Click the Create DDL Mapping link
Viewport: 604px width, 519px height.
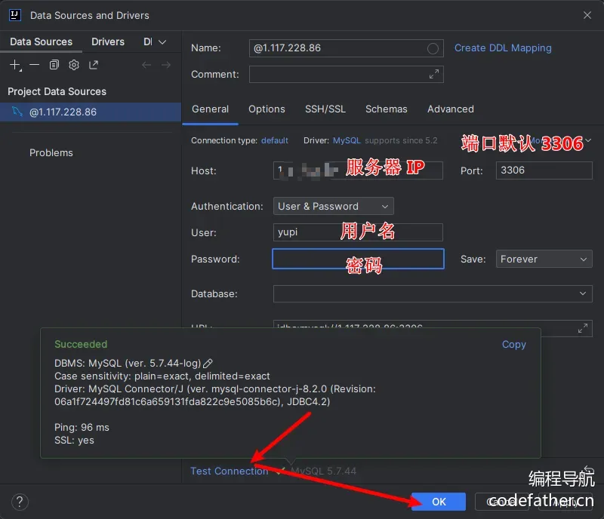[502, 48]
